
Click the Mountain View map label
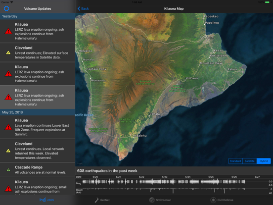211,63
